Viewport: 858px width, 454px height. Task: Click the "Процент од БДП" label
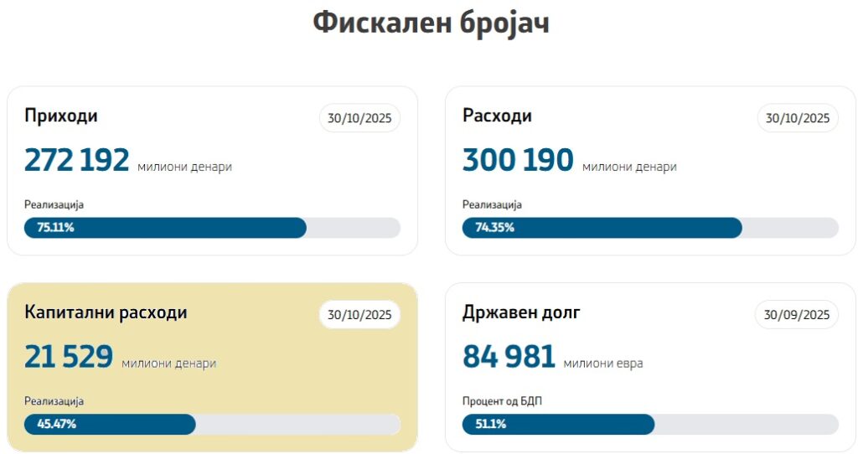[x=503, y=401]
